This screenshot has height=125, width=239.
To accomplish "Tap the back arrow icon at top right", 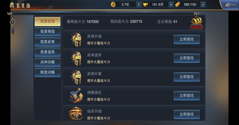I will [x=230, y=5].
